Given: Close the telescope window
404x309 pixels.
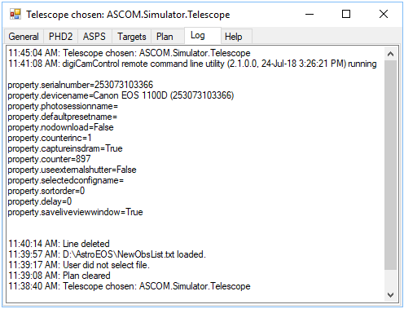Looking at the screenshot, I should 384,14.
